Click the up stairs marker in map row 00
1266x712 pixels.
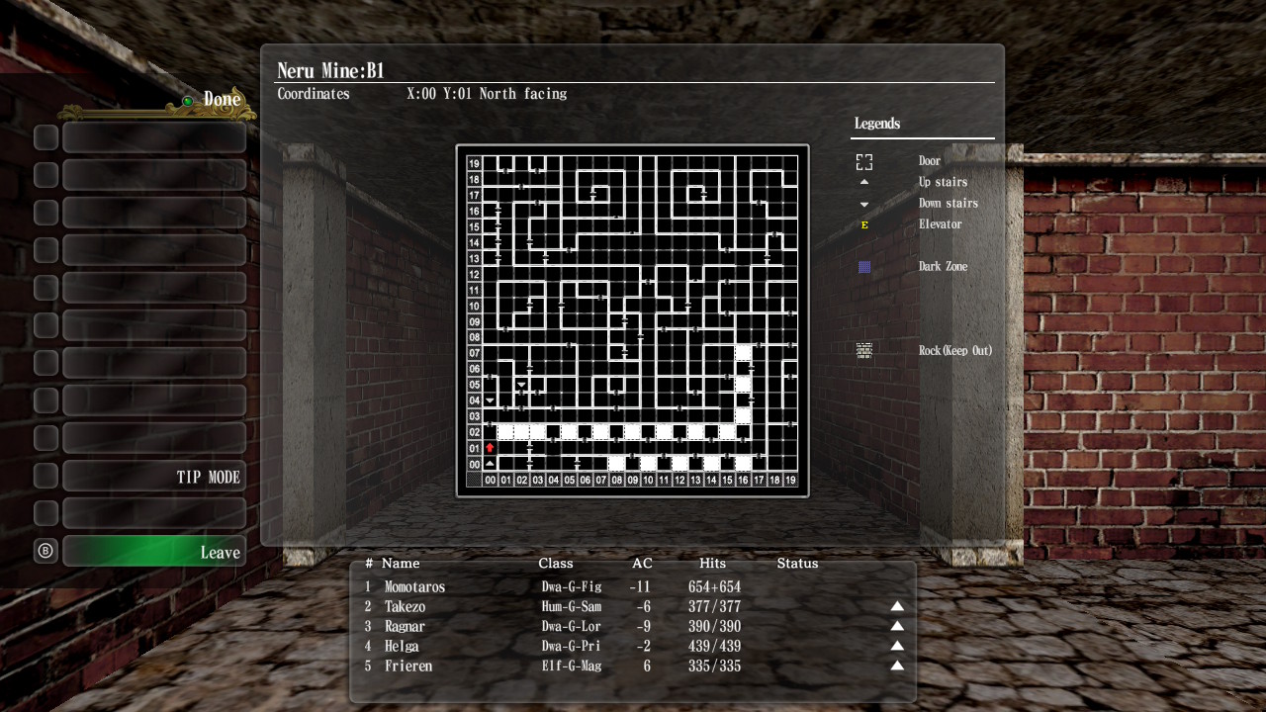(490, 464)
